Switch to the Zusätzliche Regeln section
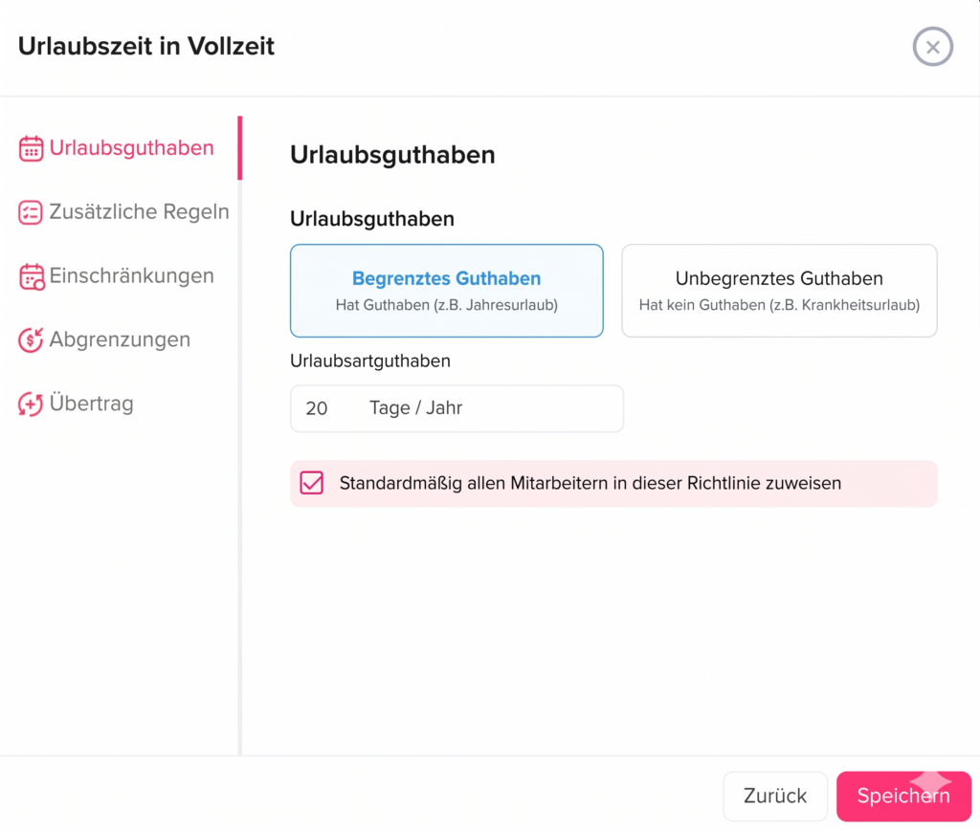 (x=140, y=211)
